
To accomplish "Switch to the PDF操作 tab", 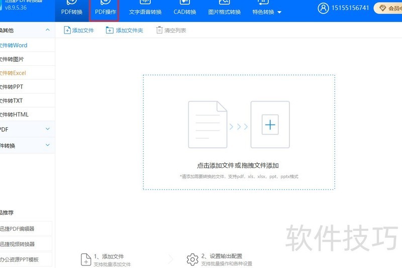I will (x=106, y=10).
